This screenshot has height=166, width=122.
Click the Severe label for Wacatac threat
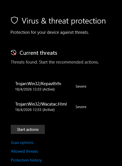point(81,107)
